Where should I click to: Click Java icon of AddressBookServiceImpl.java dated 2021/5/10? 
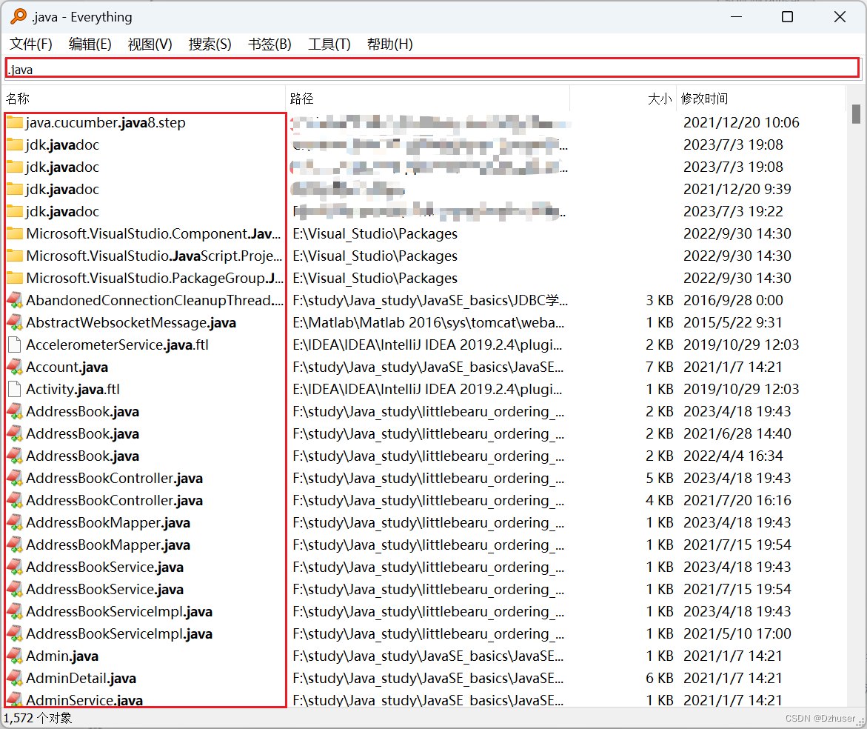(x=15, y=633)
